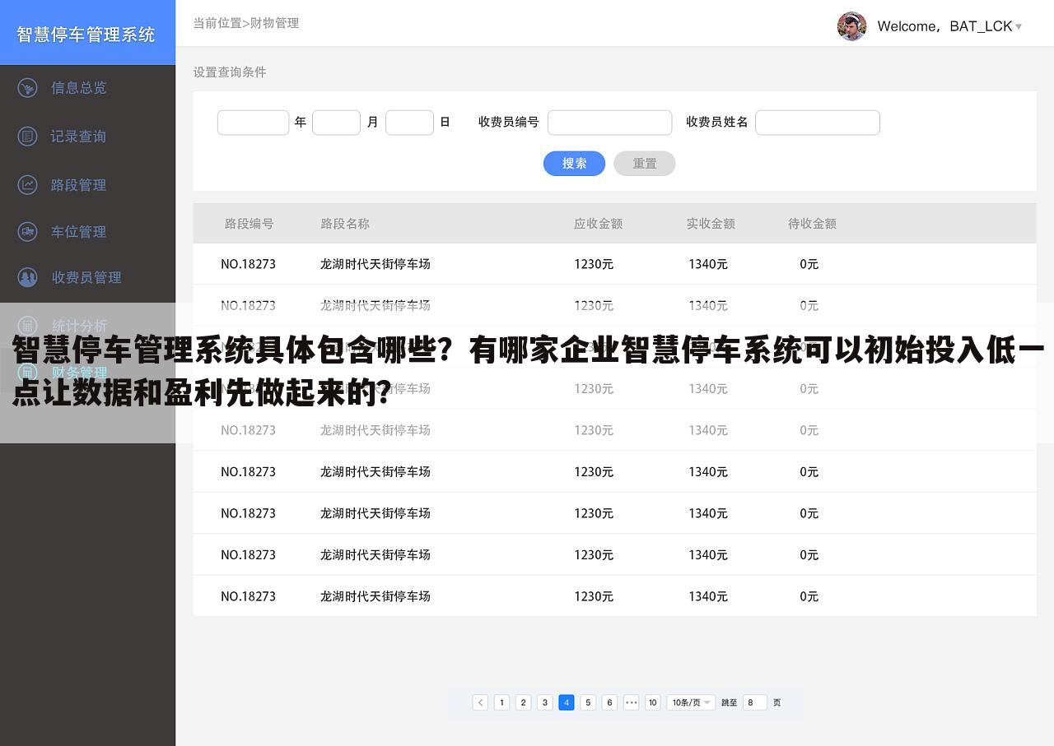Click the 车位管理 car icon
Screen dimensions: 1054x746
[x=27, y=232]
